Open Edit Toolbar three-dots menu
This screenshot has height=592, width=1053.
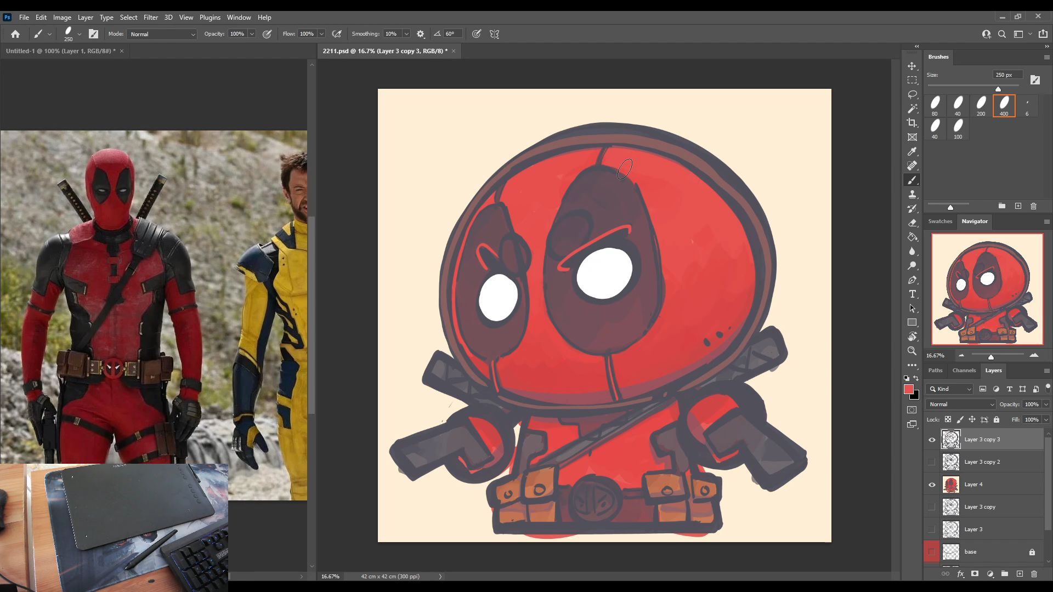pyautogui.click(x=912, y=365)
